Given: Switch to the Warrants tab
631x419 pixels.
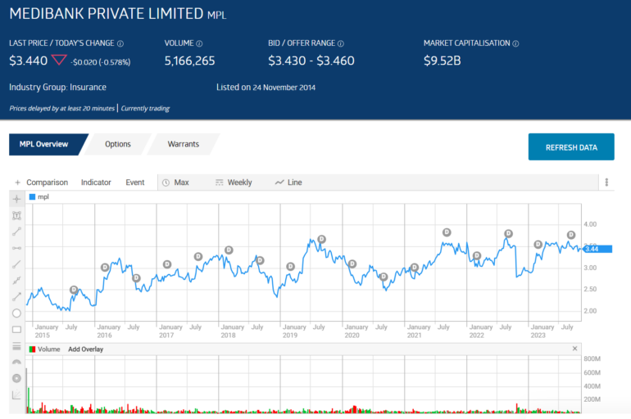Looking at the screenshot, I should pos(183,144).
